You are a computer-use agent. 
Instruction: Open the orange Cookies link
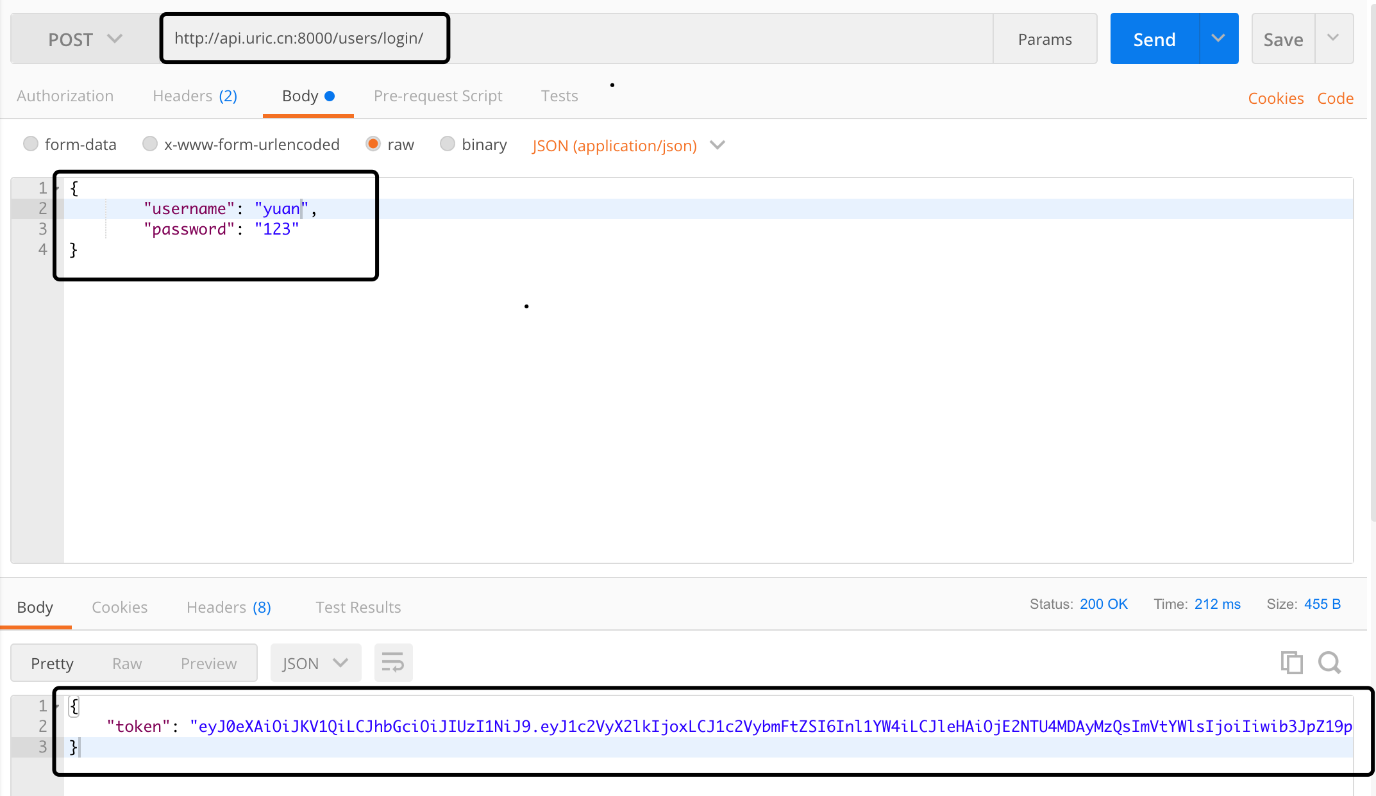pos(1275,98)
